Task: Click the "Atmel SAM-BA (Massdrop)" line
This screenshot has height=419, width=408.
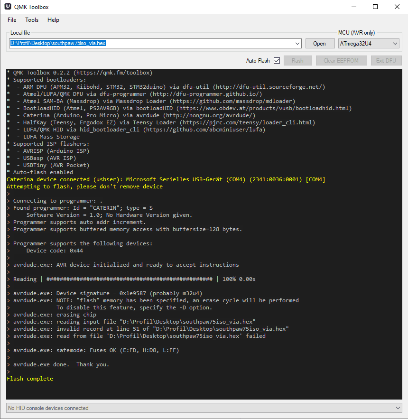Action: click(x=151, y=101)
